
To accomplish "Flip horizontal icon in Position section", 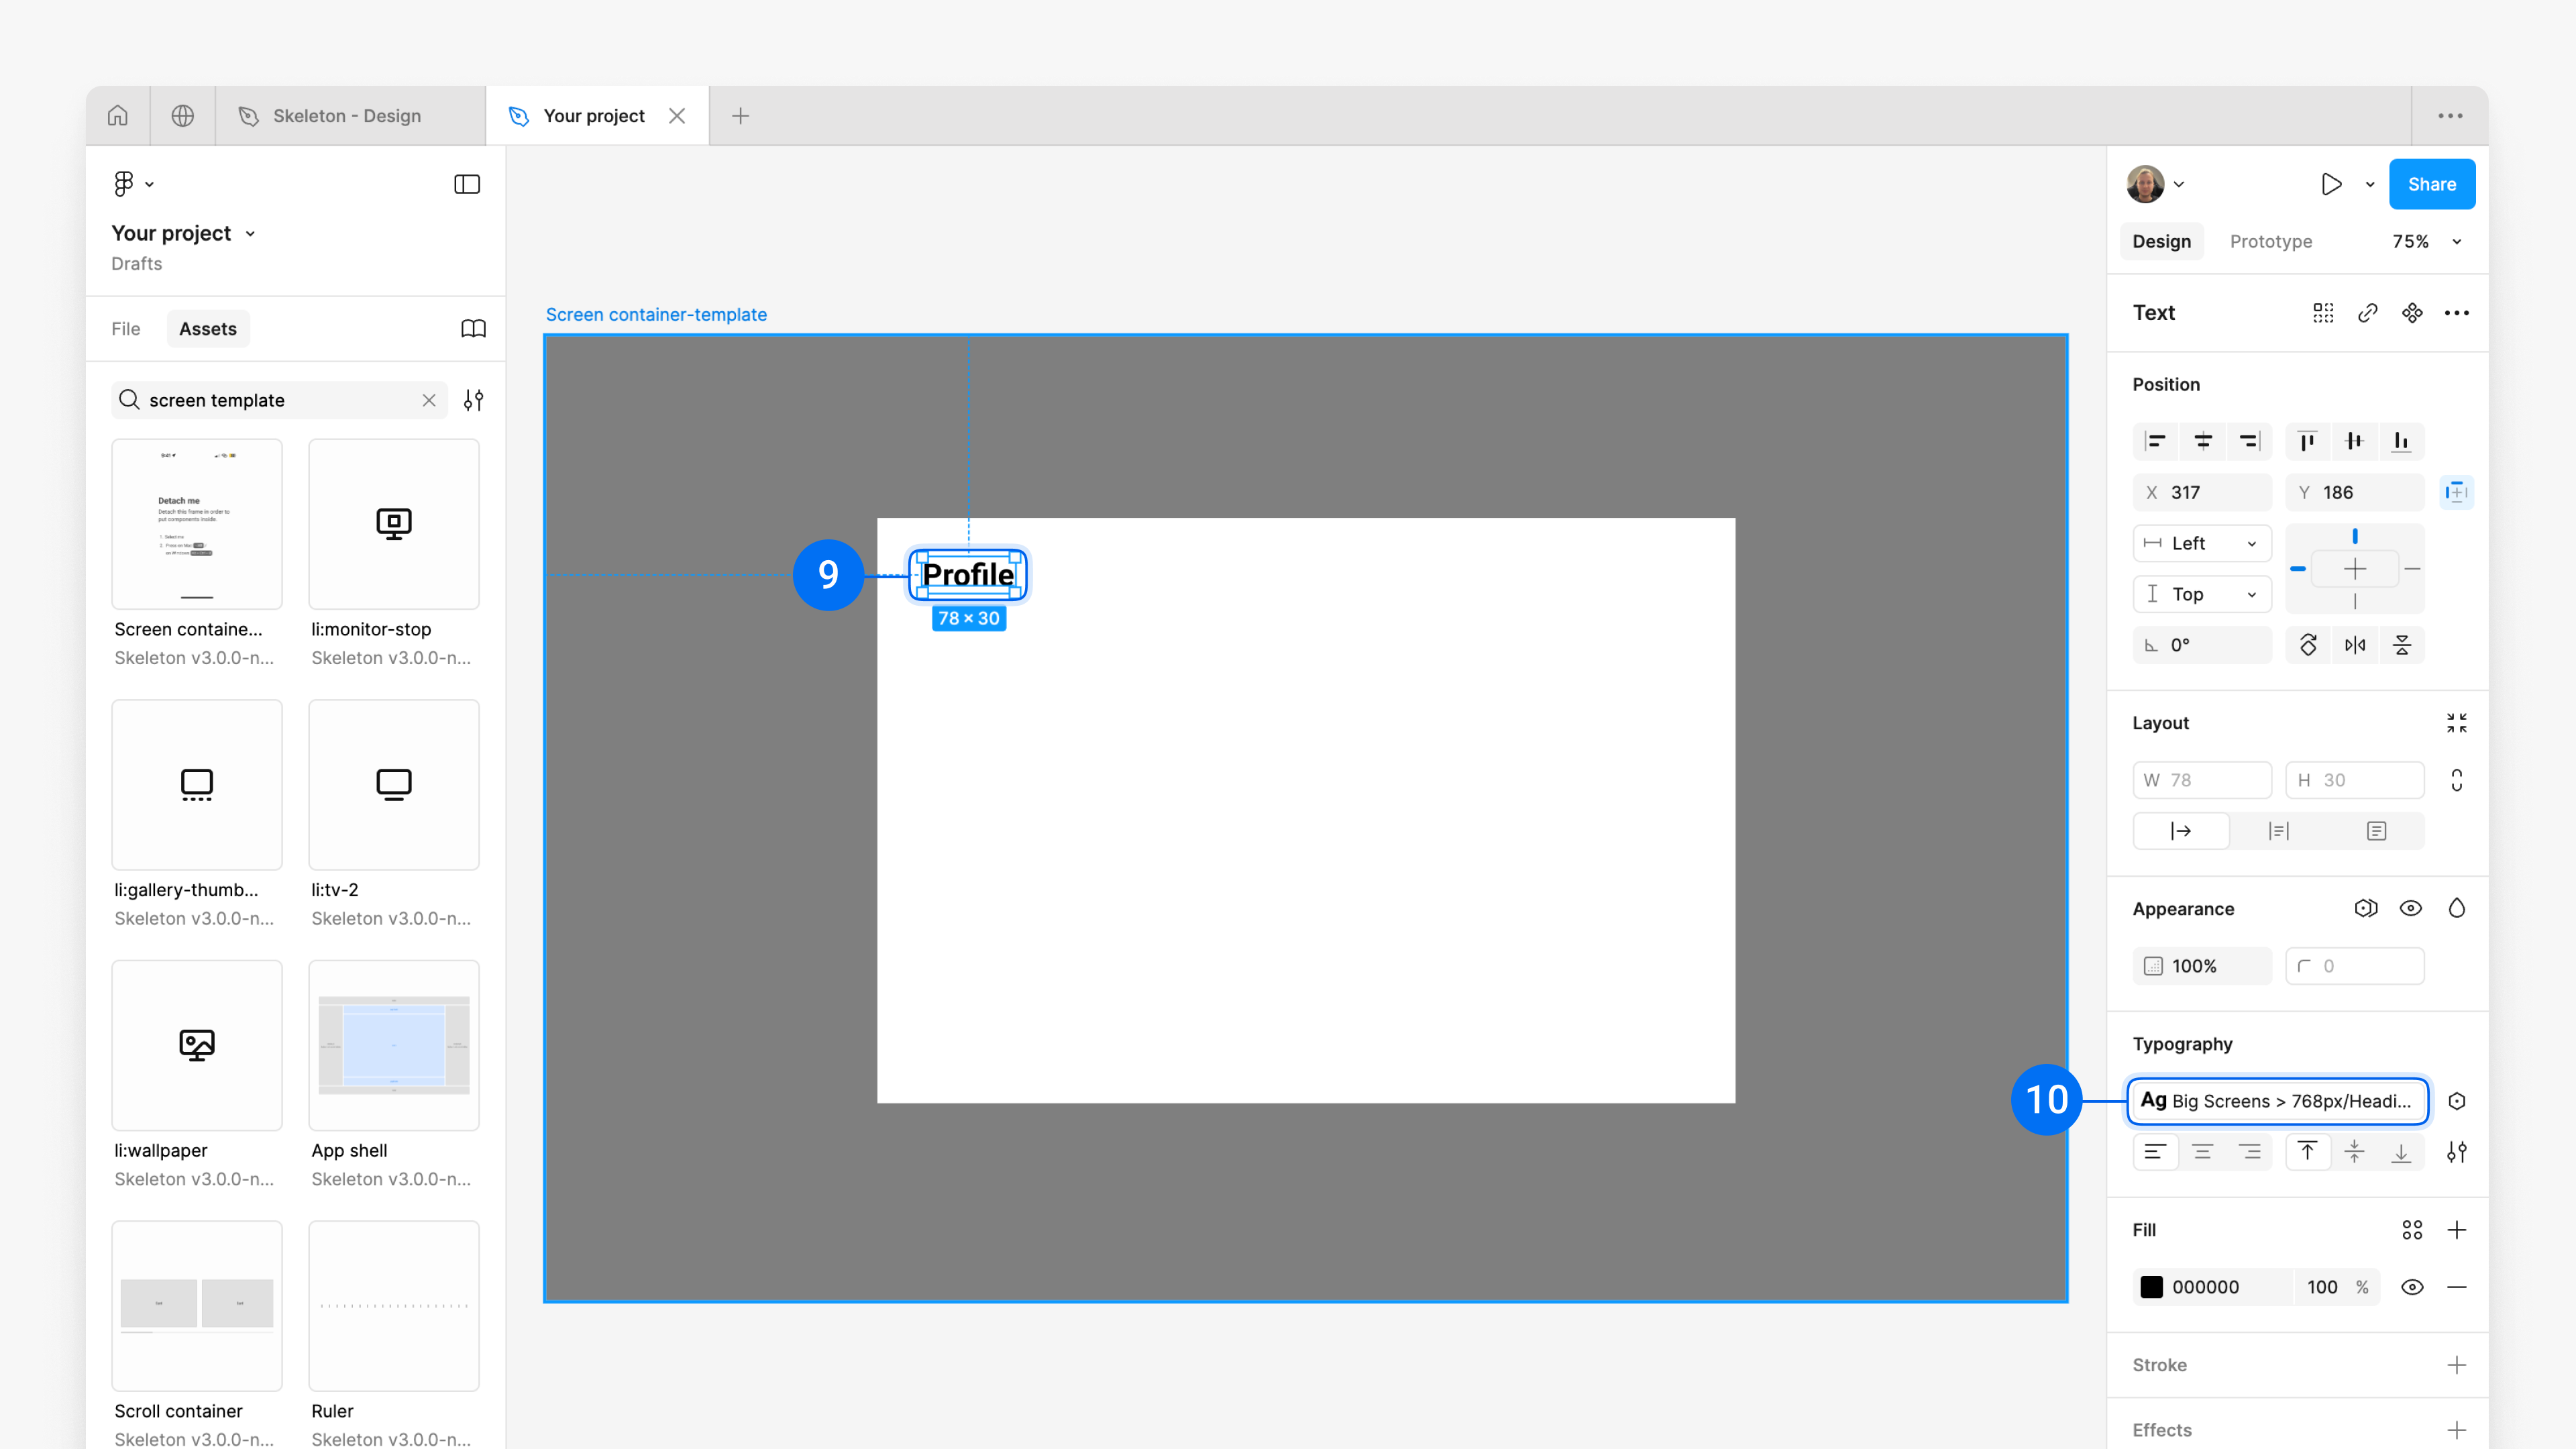I will click(2355, 645).
